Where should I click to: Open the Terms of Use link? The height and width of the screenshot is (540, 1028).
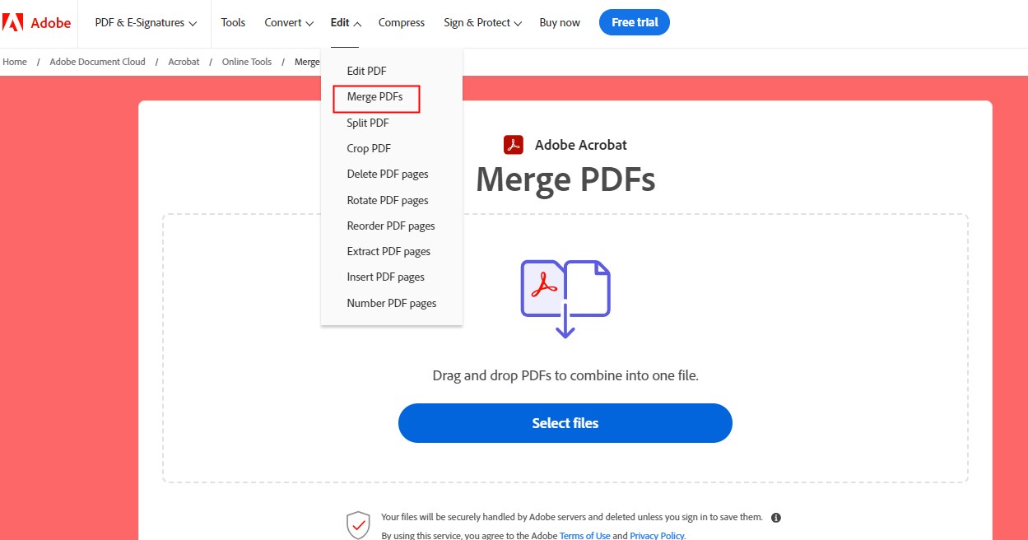pyautogui.click(x=585, y=535)
